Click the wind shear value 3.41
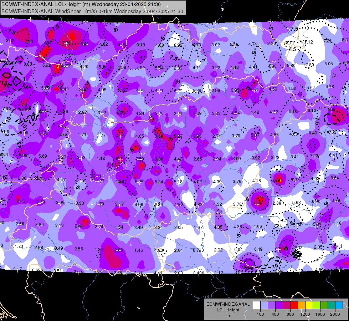349x321 pixels. click(295, 157)
